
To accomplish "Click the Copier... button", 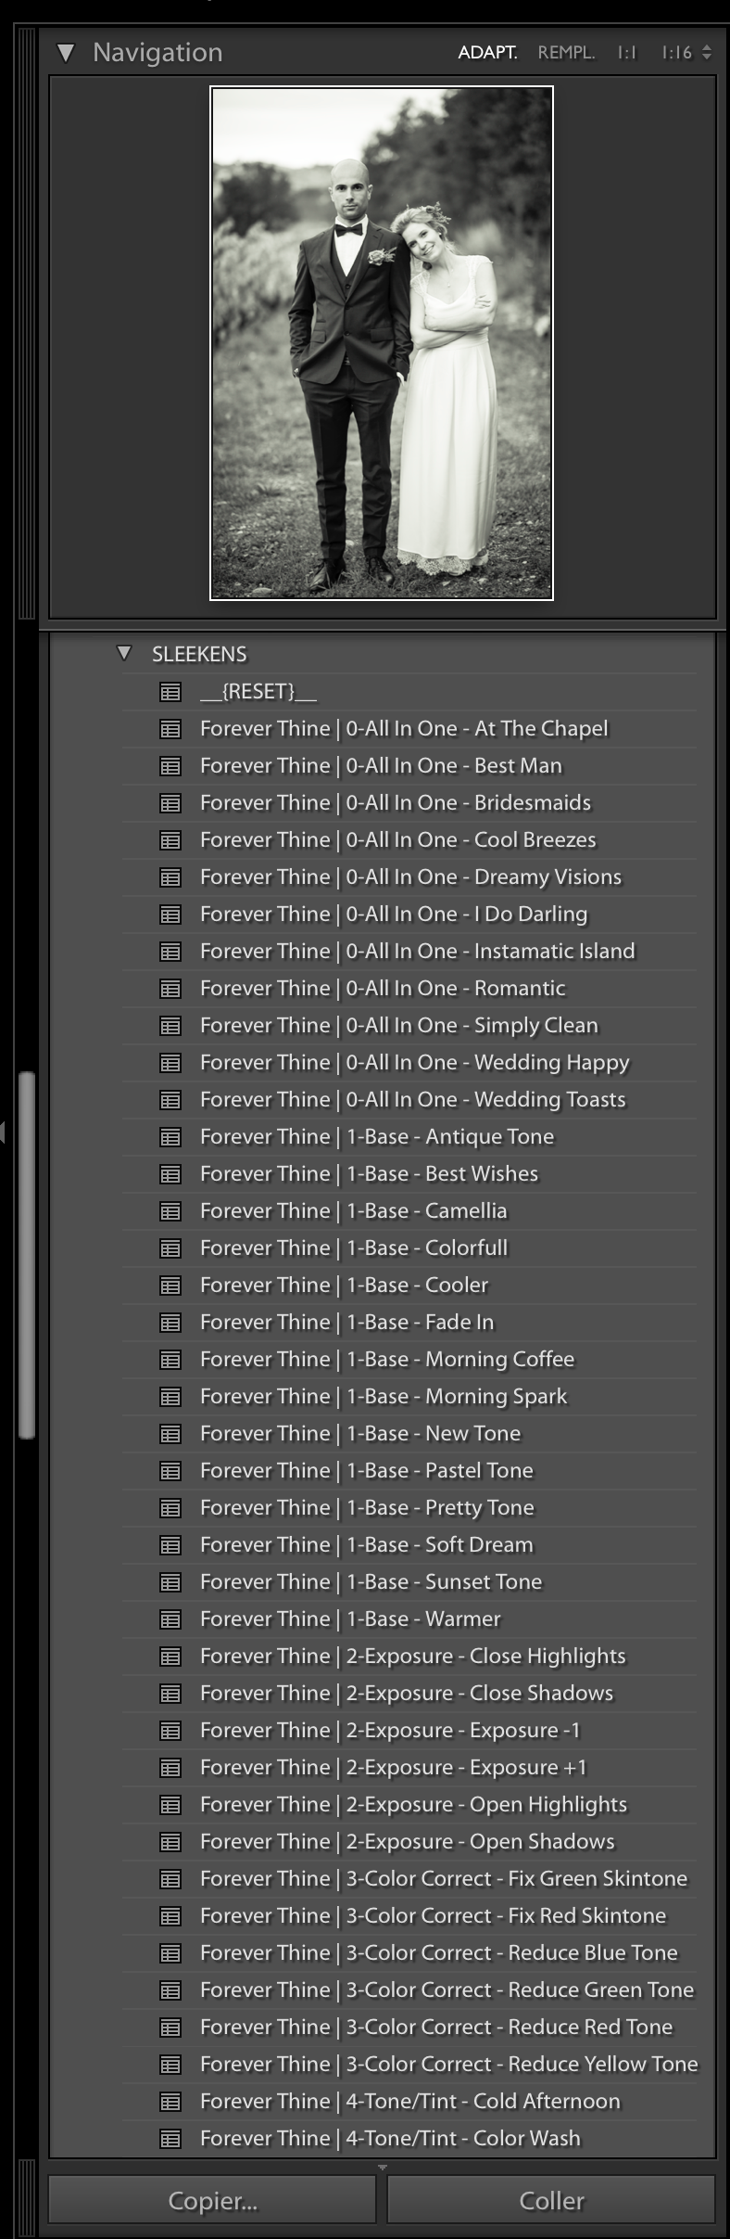I will (212, 2200).
